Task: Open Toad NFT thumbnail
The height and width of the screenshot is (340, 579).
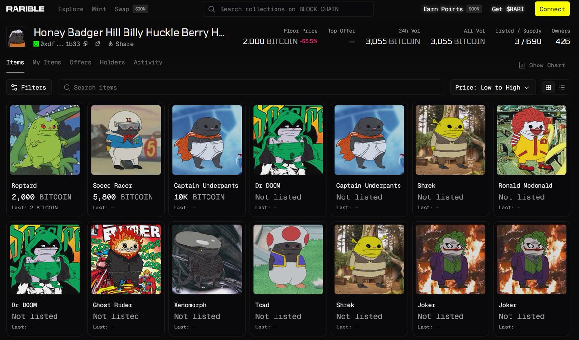Action: coord(288,260)
